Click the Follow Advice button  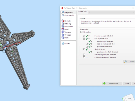pyautogui.click(x=112, y=83)
